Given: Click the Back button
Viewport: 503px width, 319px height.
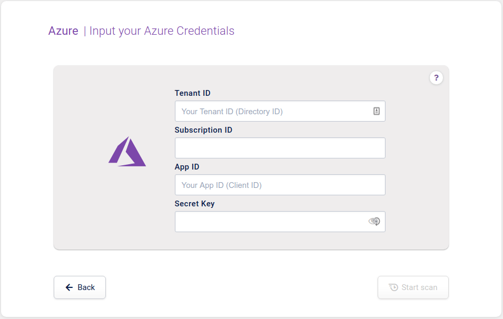Looking at the screenshot, I should [80, 287].
